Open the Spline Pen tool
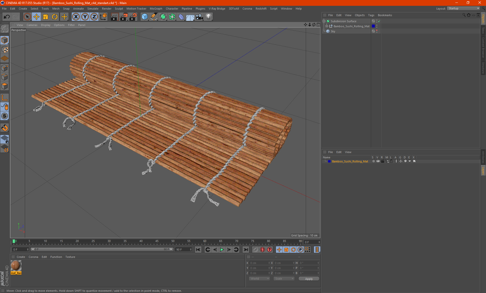 pyautogui.click(x=154, y=17)
